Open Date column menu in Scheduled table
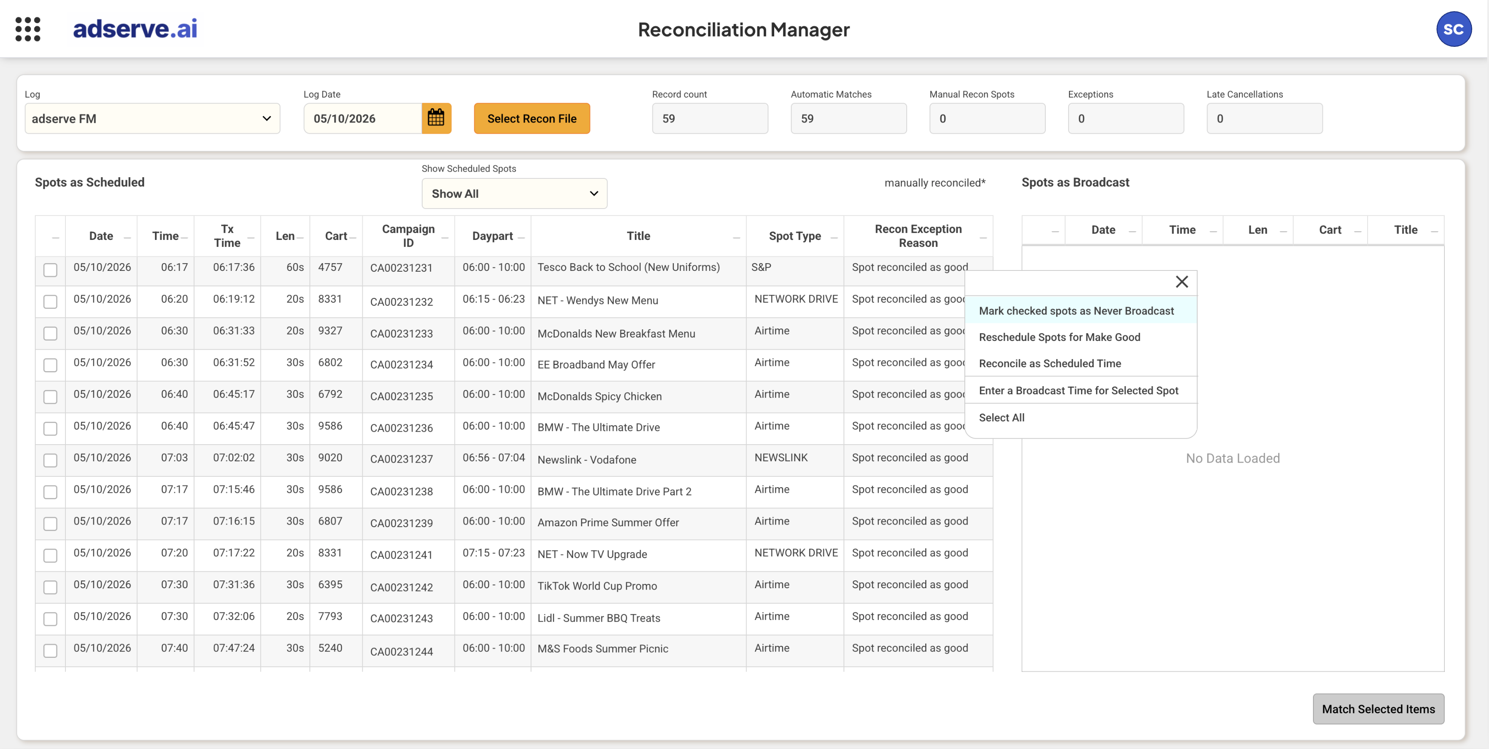This screenshot has height=749, width=1489. point(127,237)
